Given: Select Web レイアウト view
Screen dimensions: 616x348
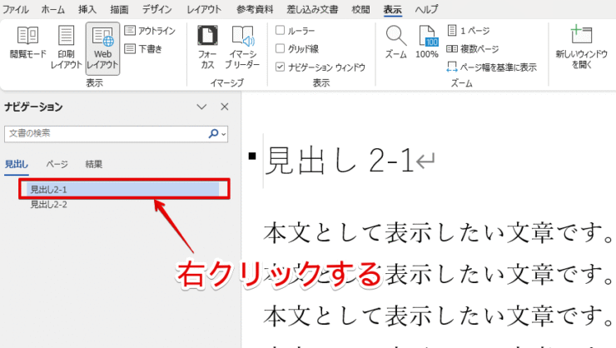Looking at the screenshot, I should (102, 48).
